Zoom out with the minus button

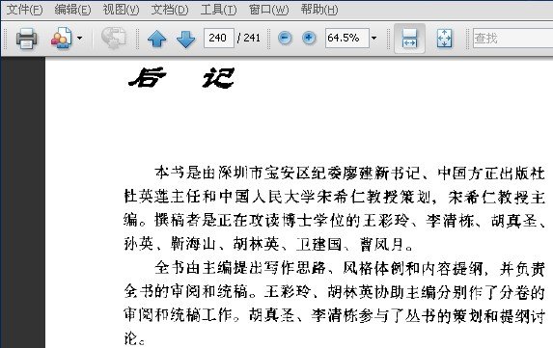285,38
